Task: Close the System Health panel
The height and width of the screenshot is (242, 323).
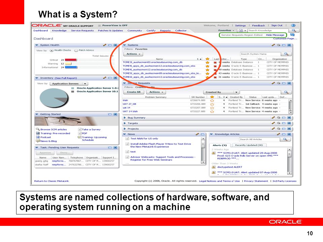Action: click(x=115, y=45)
